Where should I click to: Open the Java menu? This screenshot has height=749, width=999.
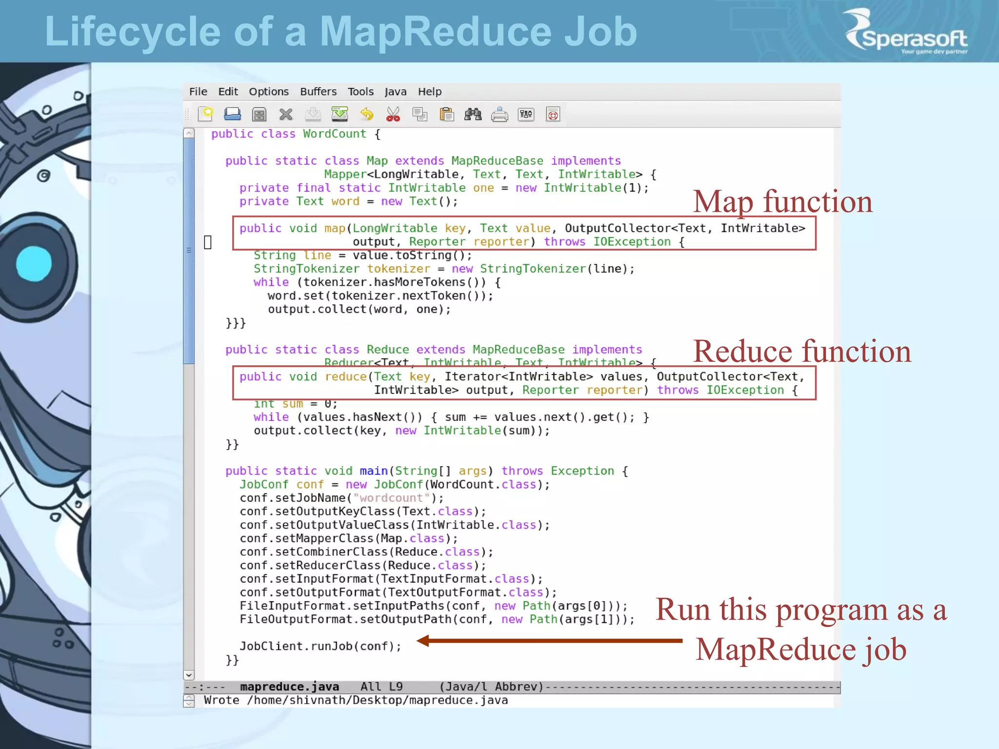click(395, 92)
